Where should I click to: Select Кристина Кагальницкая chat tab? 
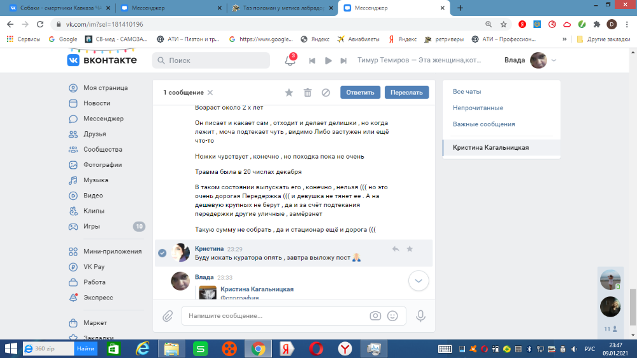[501, 148]
